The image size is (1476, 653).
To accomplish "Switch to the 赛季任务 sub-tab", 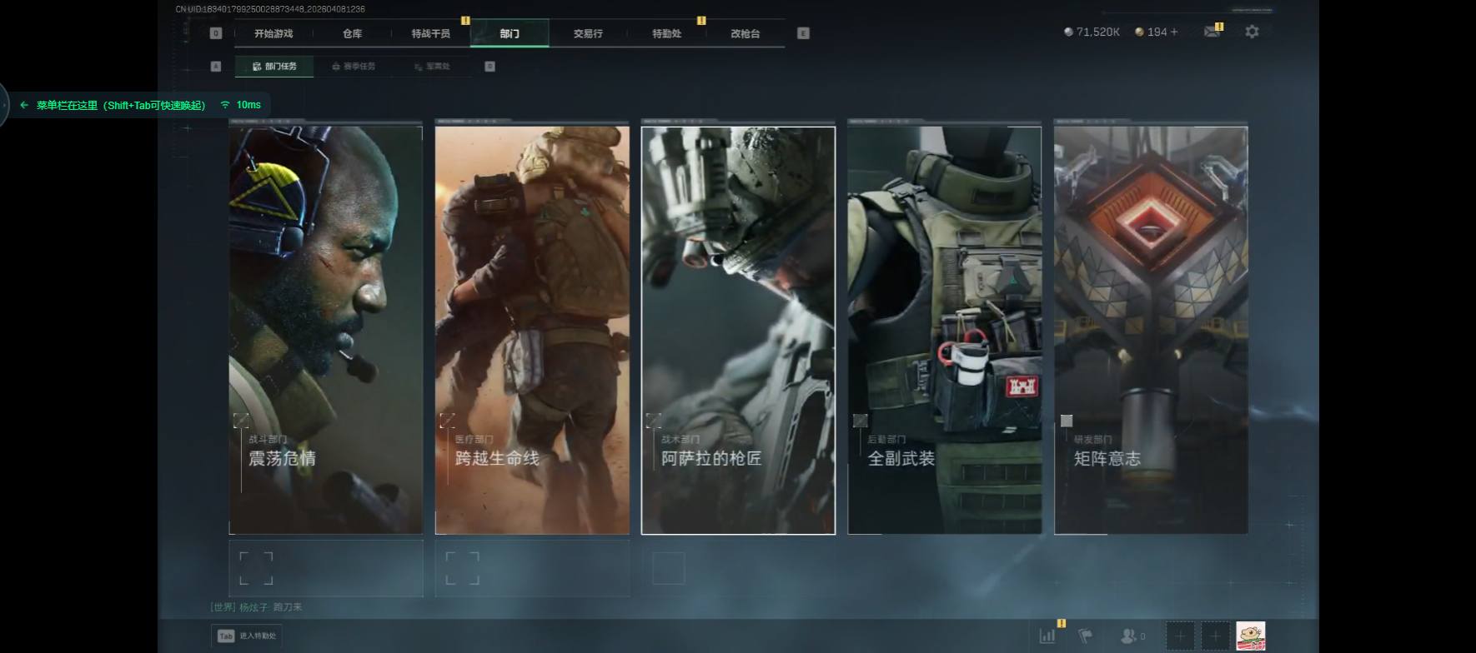I will click(x=354, y=66).
